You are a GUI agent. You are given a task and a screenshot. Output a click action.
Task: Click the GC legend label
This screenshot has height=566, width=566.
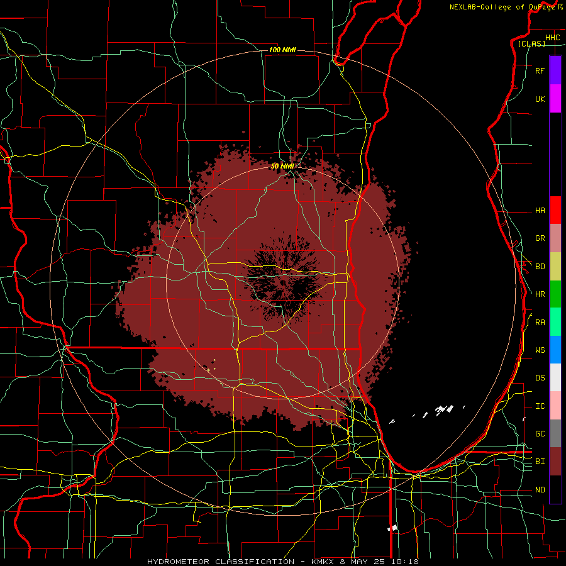tap(540, 434)
